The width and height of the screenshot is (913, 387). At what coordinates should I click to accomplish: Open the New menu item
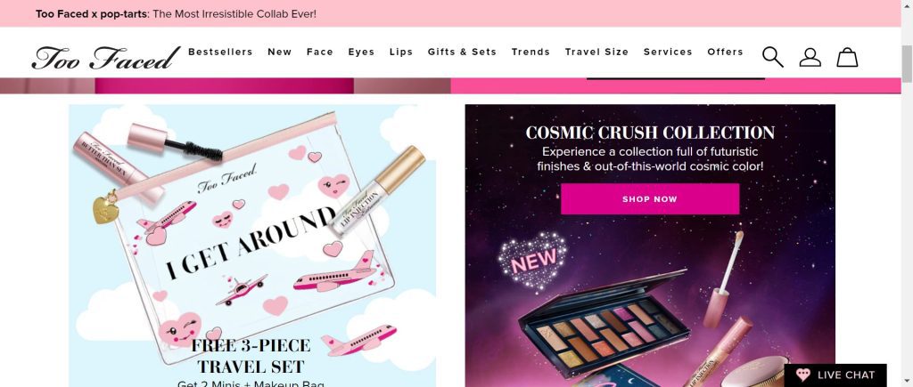point(279,52)
